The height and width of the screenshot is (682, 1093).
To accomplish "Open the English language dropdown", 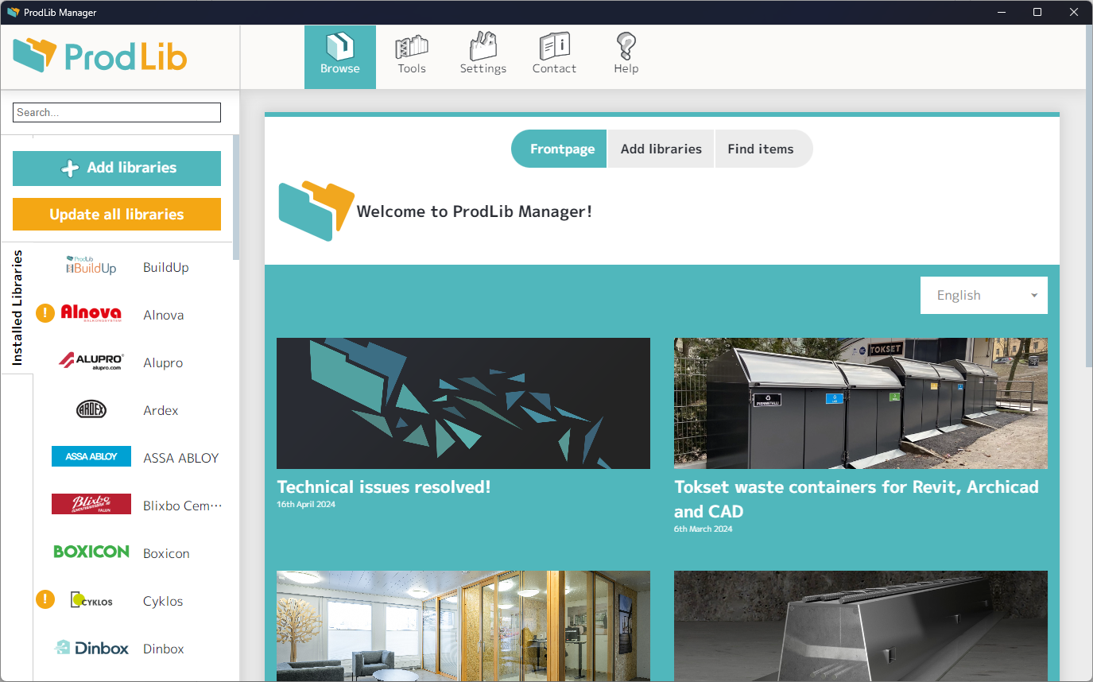I will pyautogui.click(x=984, y=295).
